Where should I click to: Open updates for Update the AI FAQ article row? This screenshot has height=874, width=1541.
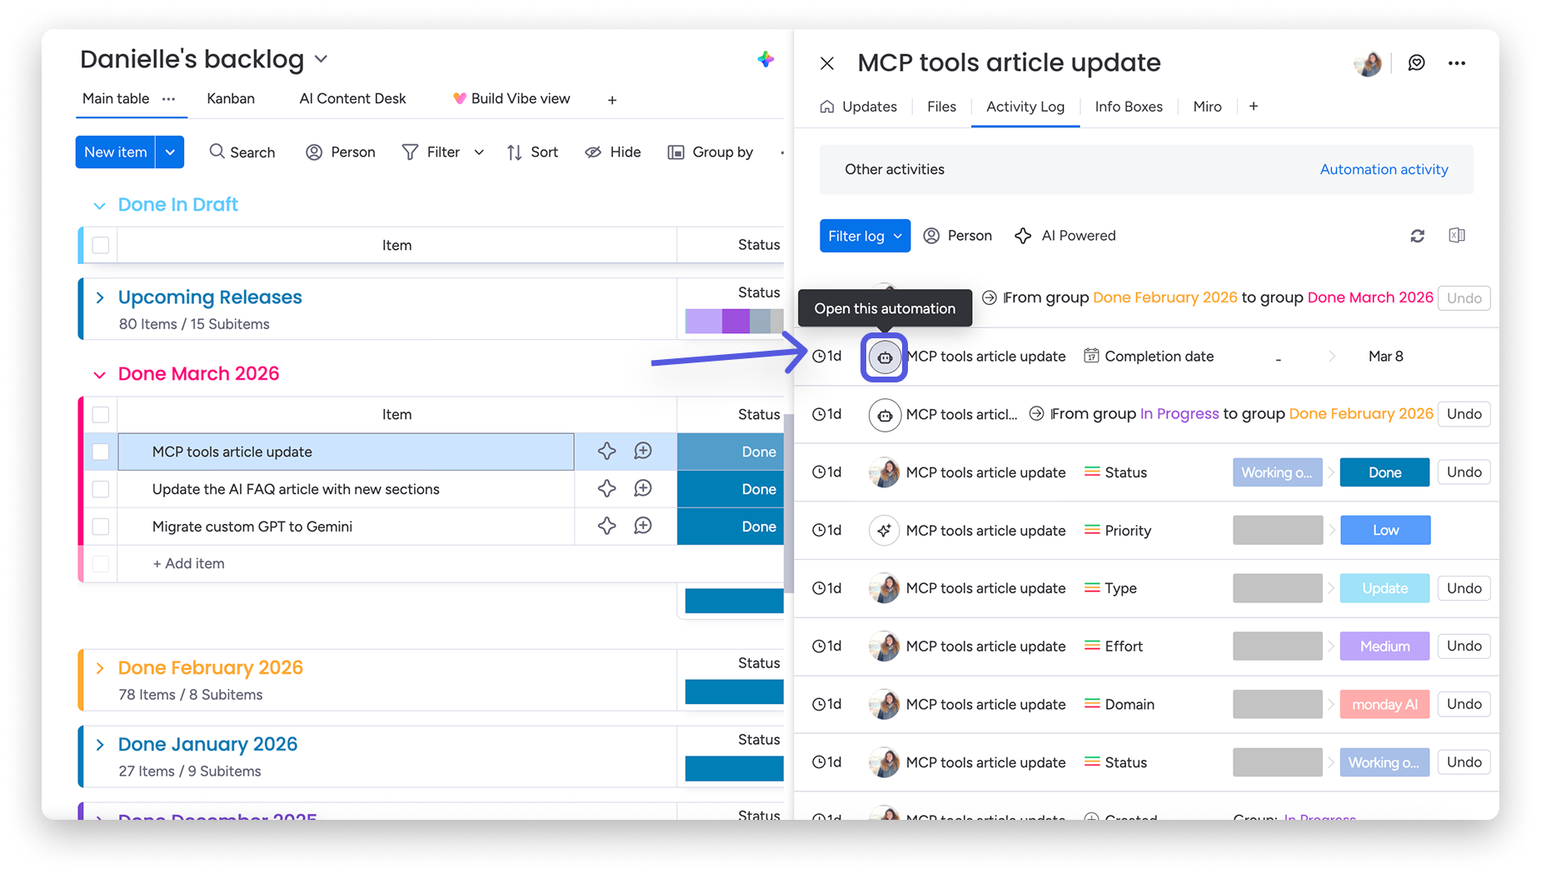[642, 489]
